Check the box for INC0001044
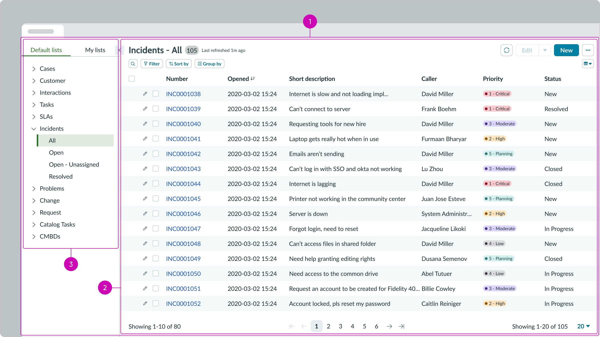The height and width of the screenshot is (337, 600). pyautogui.click(x=156, y=183)
